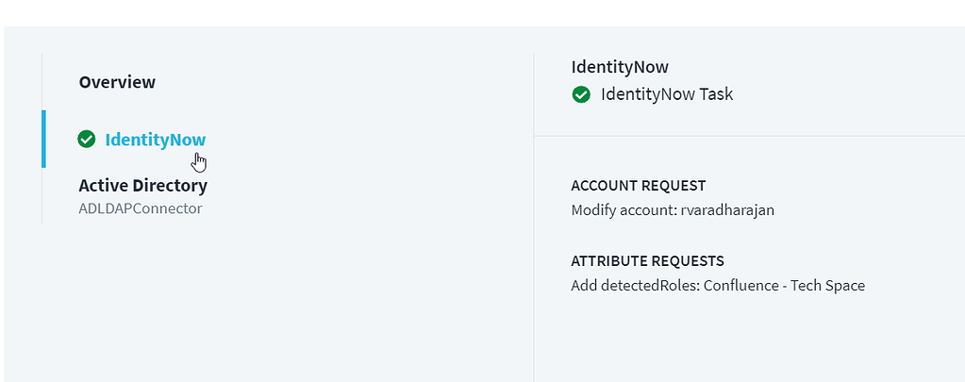
Task: Click the Add detectedRoles text line
Action: coord(718,285)
